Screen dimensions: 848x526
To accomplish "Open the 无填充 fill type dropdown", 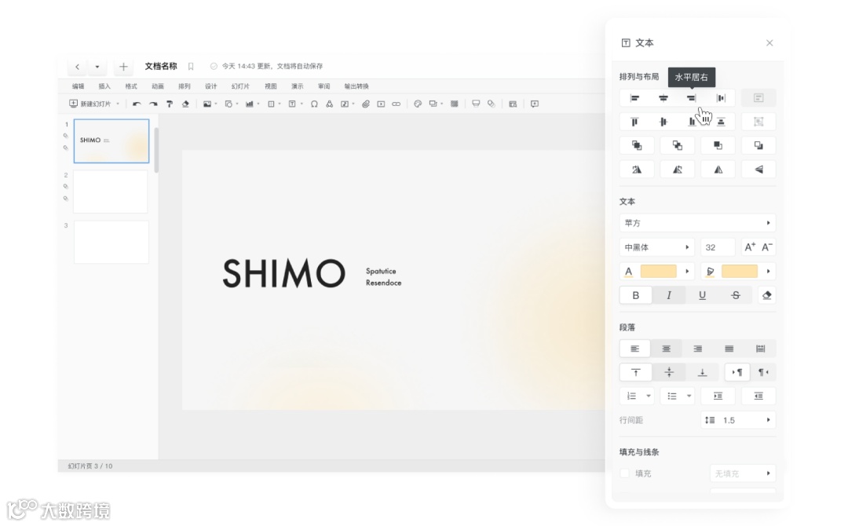I will [x=743, y=473].
